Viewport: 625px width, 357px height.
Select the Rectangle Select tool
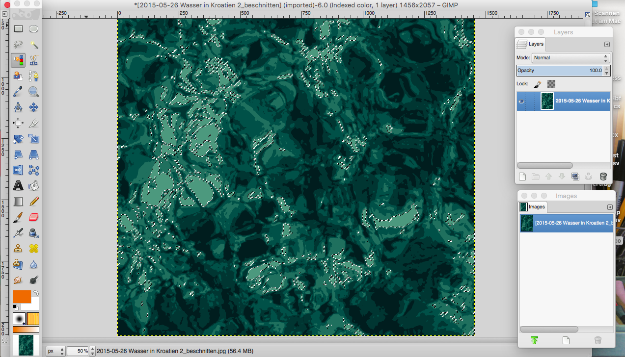[18, 29]
